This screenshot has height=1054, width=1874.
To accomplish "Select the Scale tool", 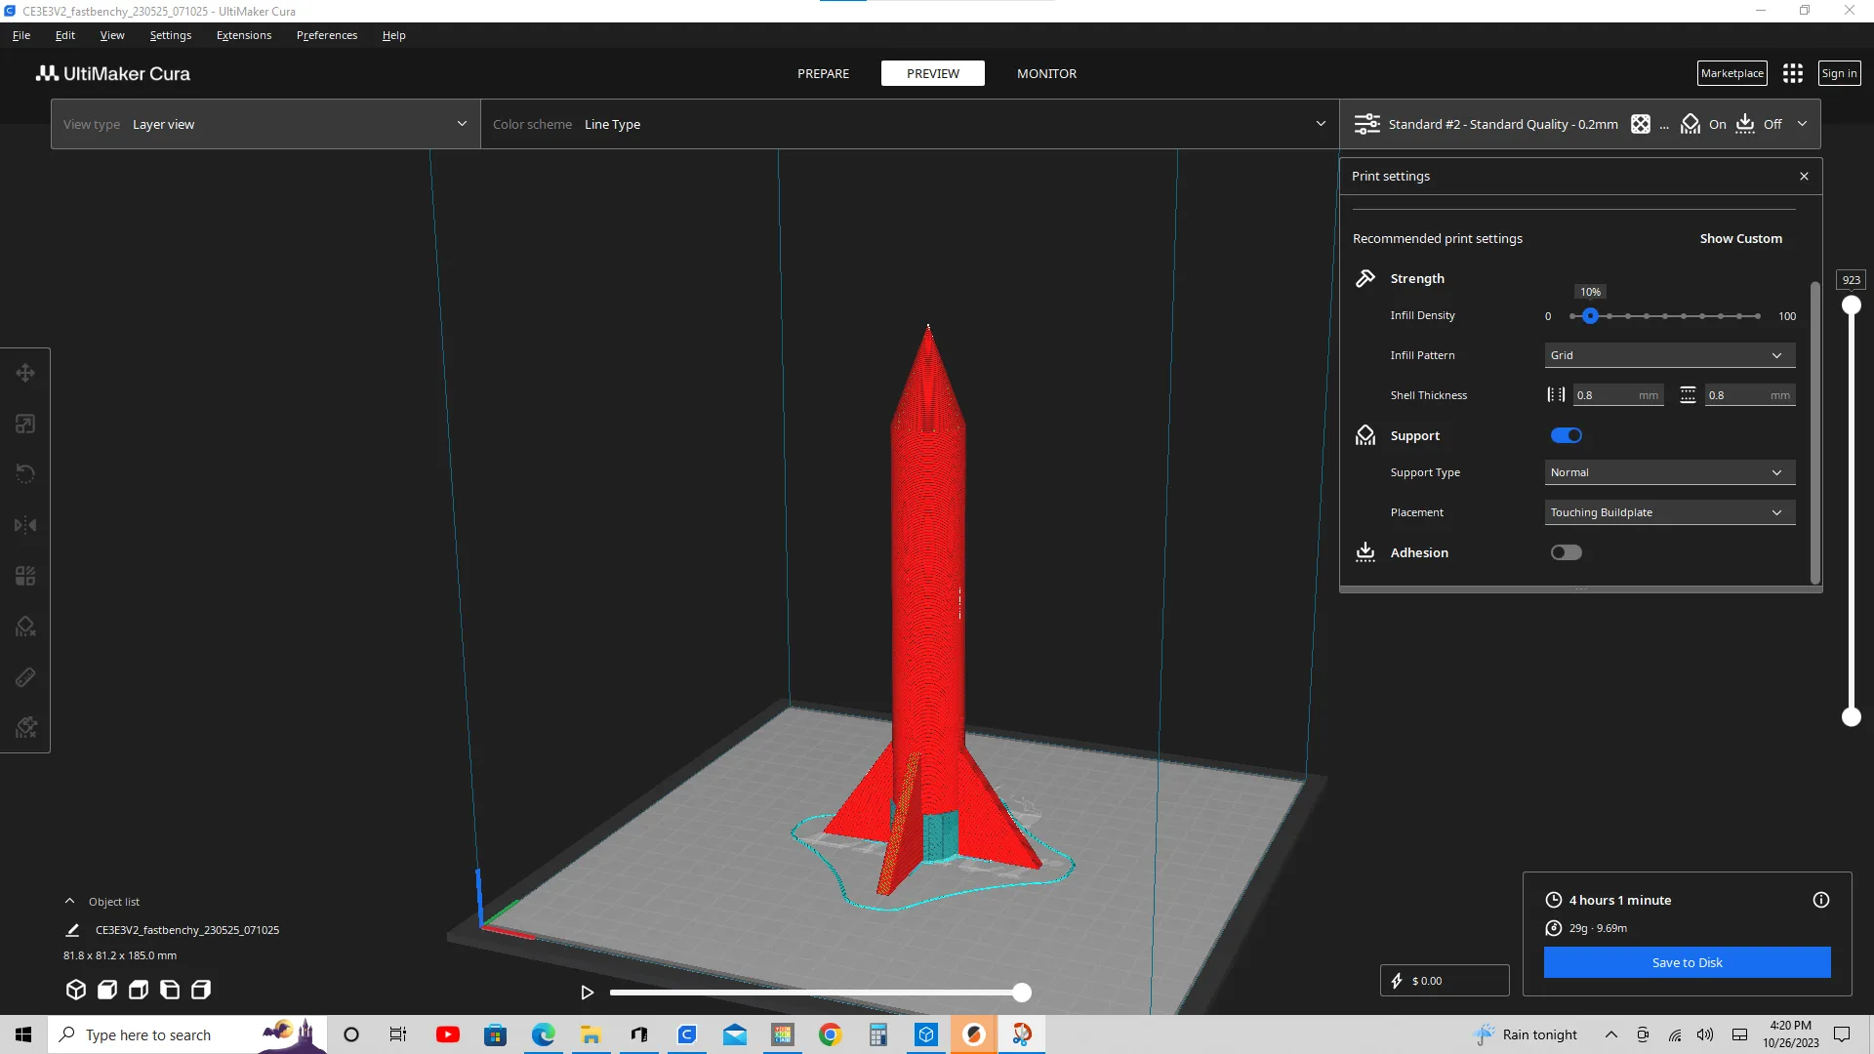I will (24, 423).
